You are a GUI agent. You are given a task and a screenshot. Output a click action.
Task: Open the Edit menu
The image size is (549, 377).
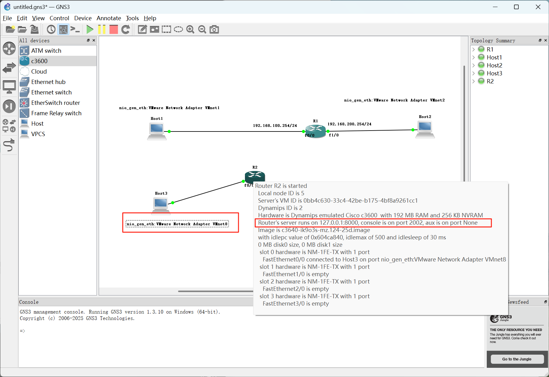[x=22, y=18]
